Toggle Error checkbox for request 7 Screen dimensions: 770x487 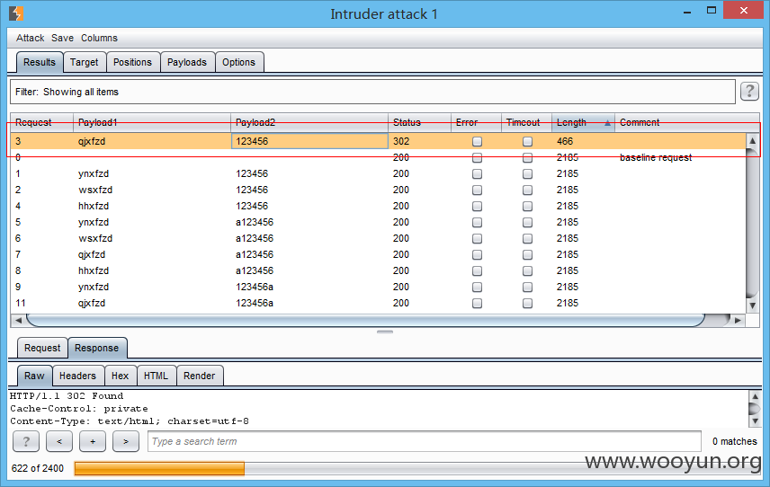click(477, 254)
